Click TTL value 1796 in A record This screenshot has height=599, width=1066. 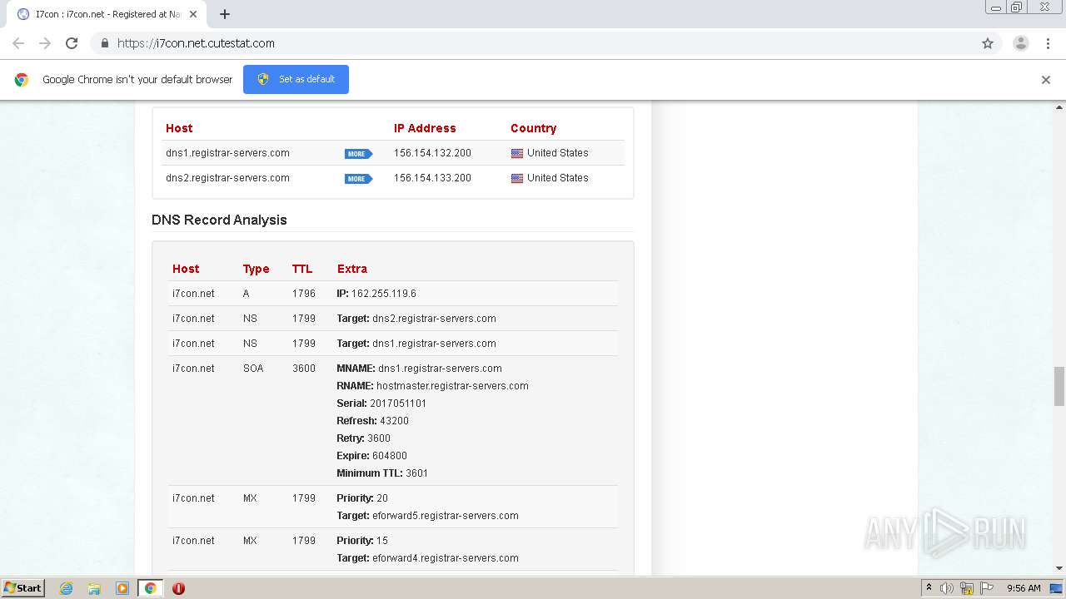pyautogui.click(x=304, y=294)
